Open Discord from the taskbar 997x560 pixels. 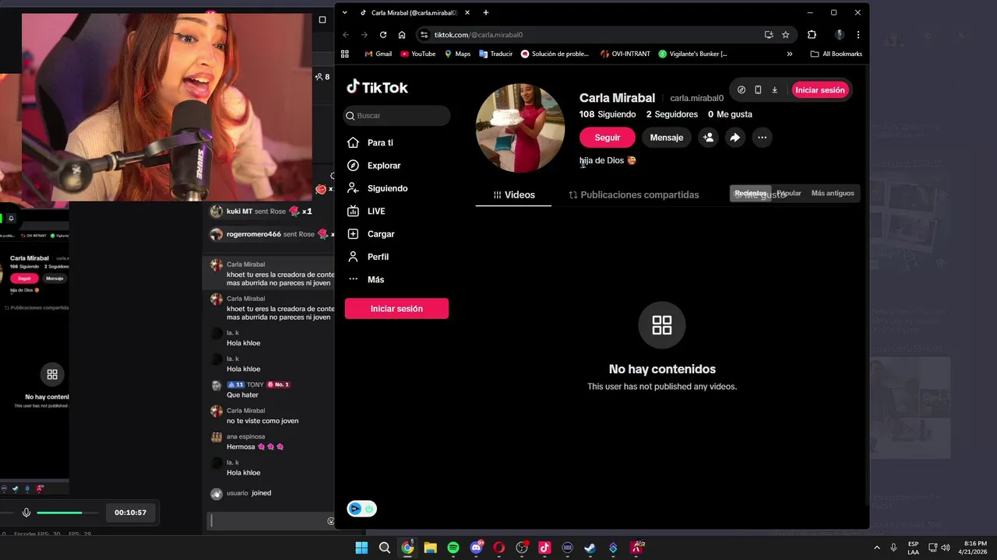click(x=476, y=548)
